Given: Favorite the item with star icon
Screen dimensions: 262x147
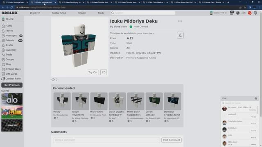Looking at the screenshot, I should click(53, 80).
